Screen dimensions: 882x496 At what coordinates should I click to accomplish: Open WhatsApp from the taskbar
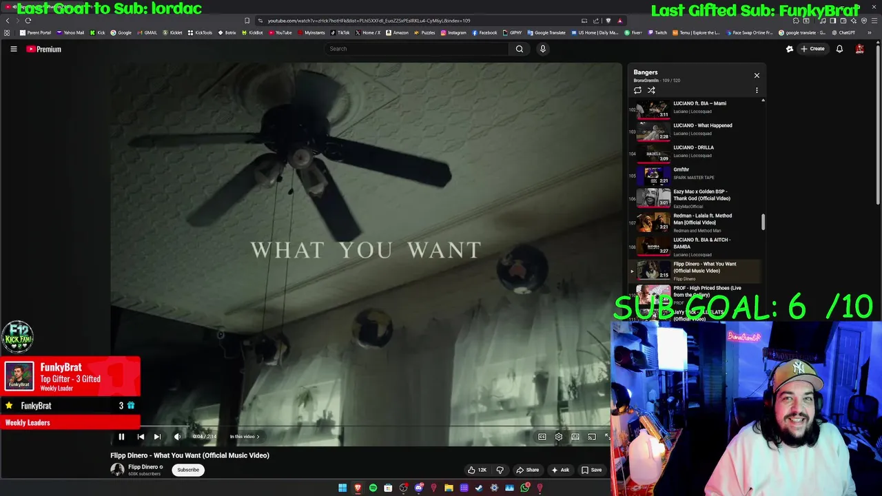pos(525,488)
